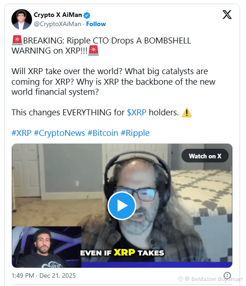Play the embedded video
The height and width of the screenshot is (286, 246).
122,205
